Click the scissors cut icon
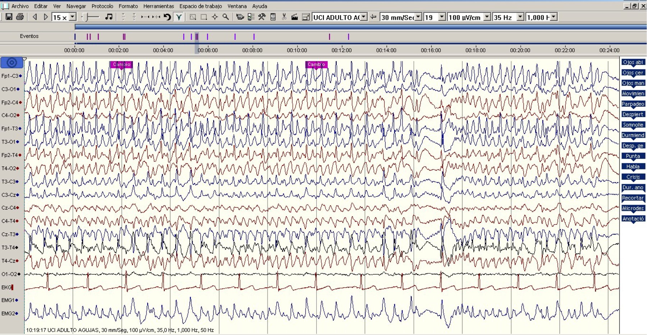The height and width of the screenshot is (335, 647). point(284,17)
